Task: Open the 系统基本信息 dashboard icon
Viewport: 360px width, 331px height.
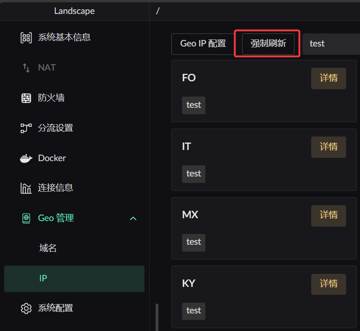Action: [x=26, y=38]
